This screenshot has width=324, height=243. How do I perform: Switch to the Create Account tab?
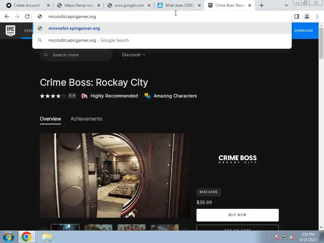[x=27, y=5]
